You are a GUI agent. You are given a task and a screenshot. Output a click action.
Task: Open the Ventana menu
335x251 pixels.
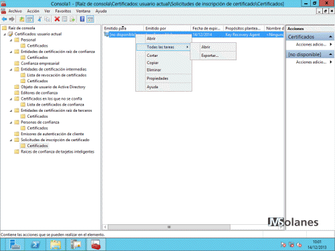83,11
